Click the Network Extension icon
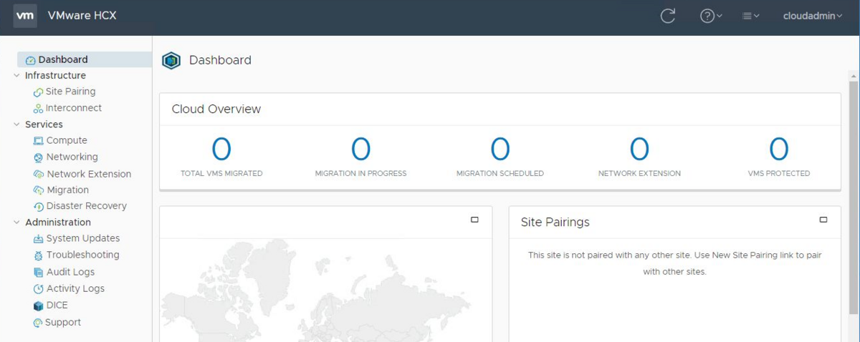860x342 pixels. (x=39, y=175)
